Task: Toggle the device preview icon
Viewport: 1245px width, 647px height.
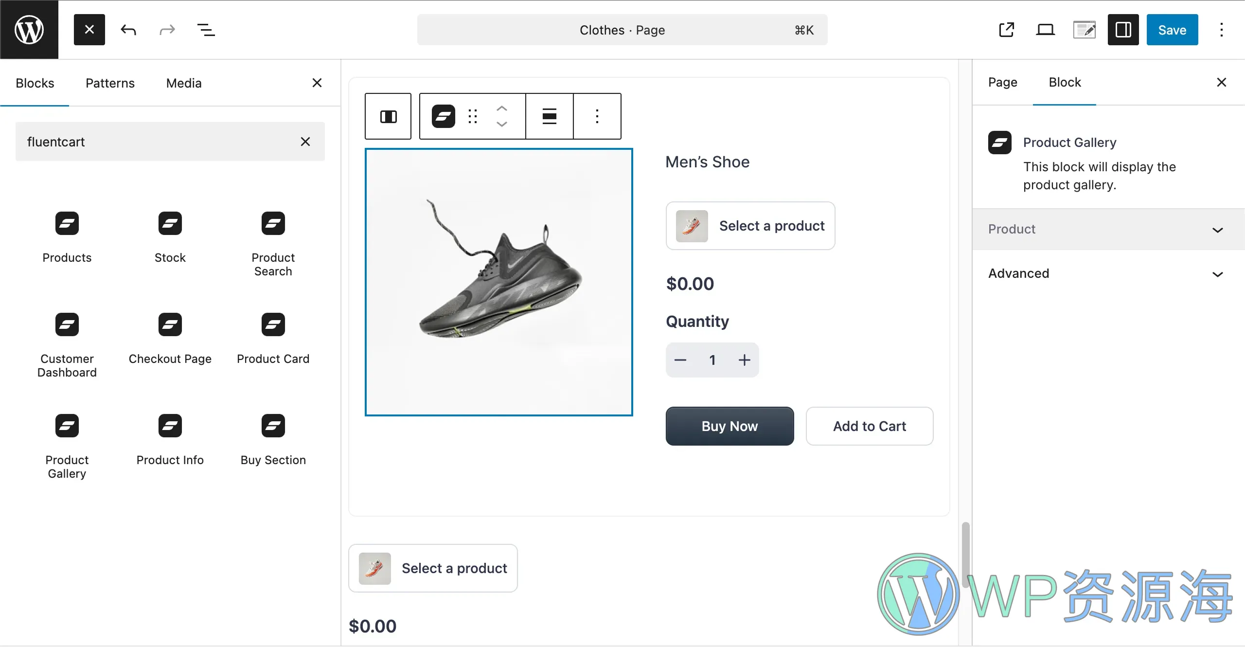Action: click(x=1045, y=30)
